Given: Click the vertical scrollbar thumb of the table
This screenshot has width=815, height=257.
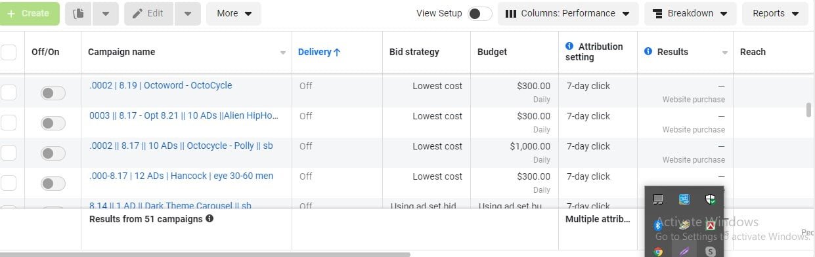Looking at the screenshot, I should coord(809,109).
